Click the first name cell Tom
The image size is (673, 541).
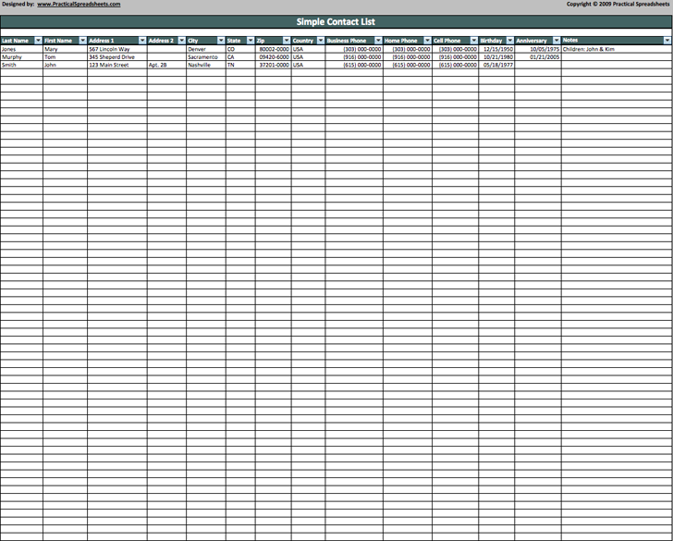66,57
